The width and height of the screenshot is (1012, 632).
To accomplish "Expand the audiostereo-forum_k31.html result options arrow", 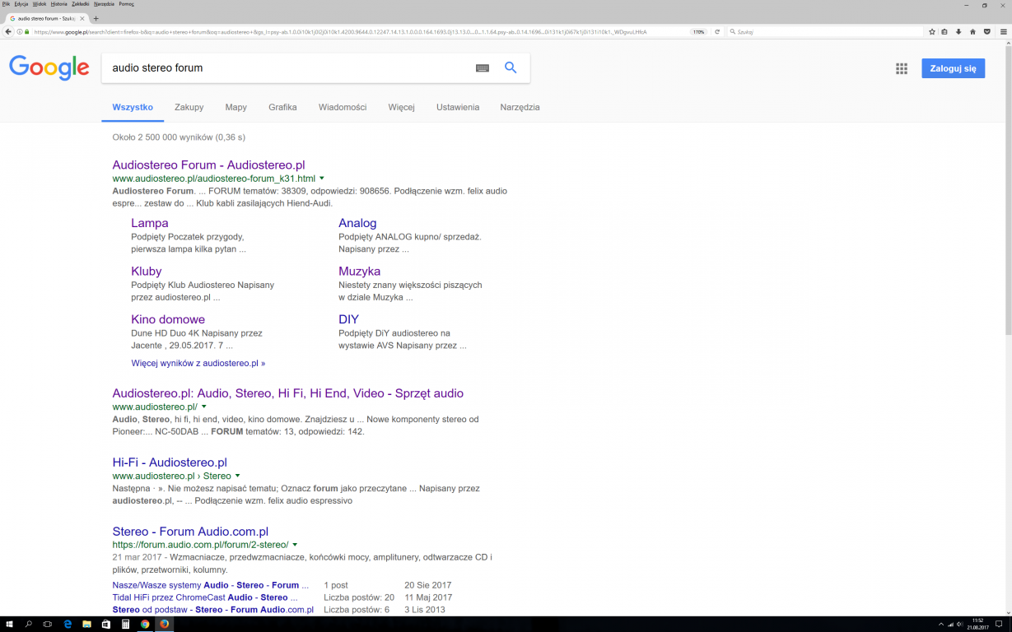I will pos(322,179).
